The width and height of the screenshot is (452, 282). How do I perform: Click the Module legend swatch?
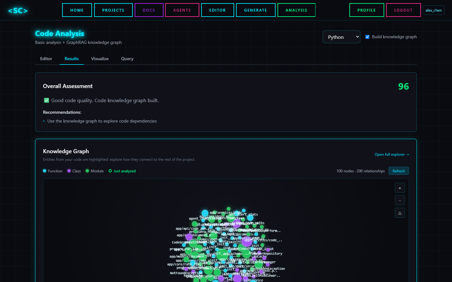[87, 171]
